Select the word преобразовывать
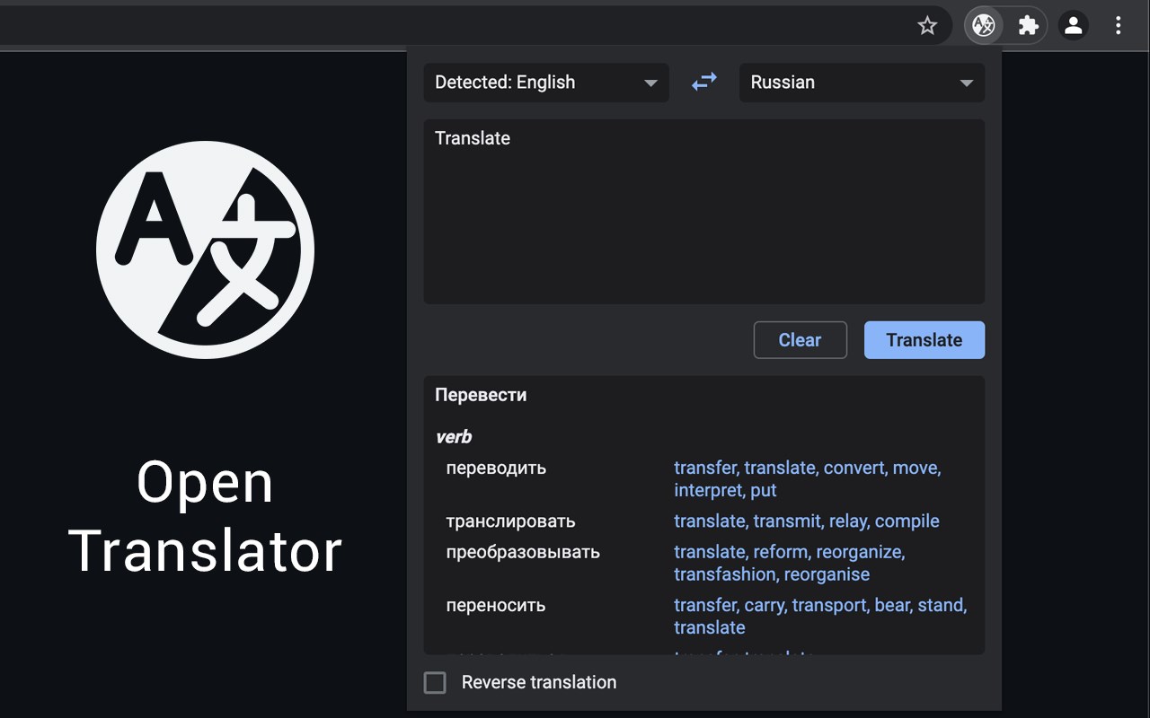The image size is (1150, 718). click(x=523, y=552)
